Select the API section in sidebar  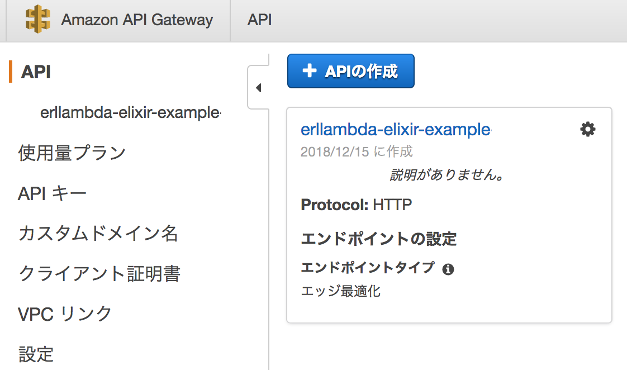36,72
